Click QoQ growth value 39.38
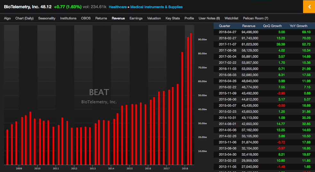The image size is (315, 172). (x=281, y=44)
